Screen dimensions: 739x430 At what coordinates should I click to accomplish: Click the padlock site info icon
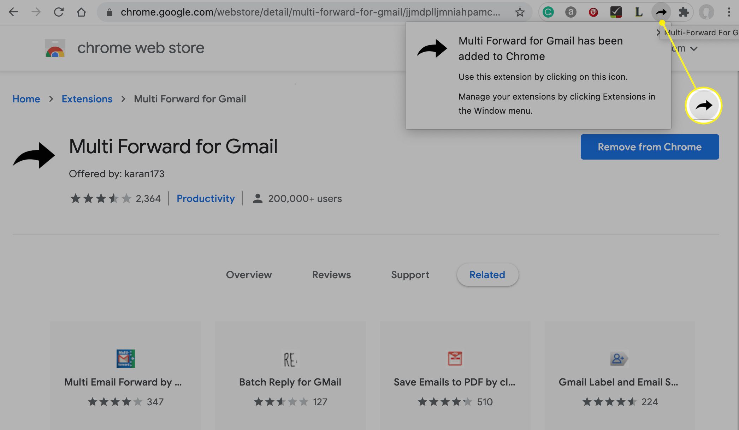coord(110,12)
